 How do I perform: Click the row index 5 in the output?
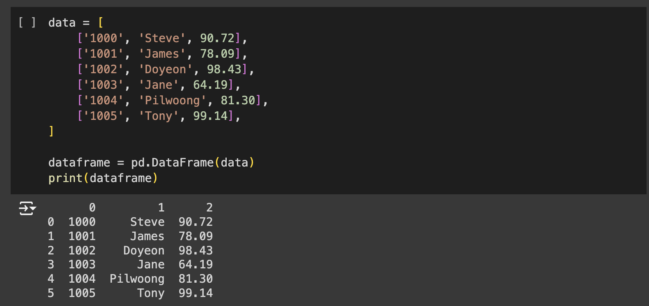(51, 293)
